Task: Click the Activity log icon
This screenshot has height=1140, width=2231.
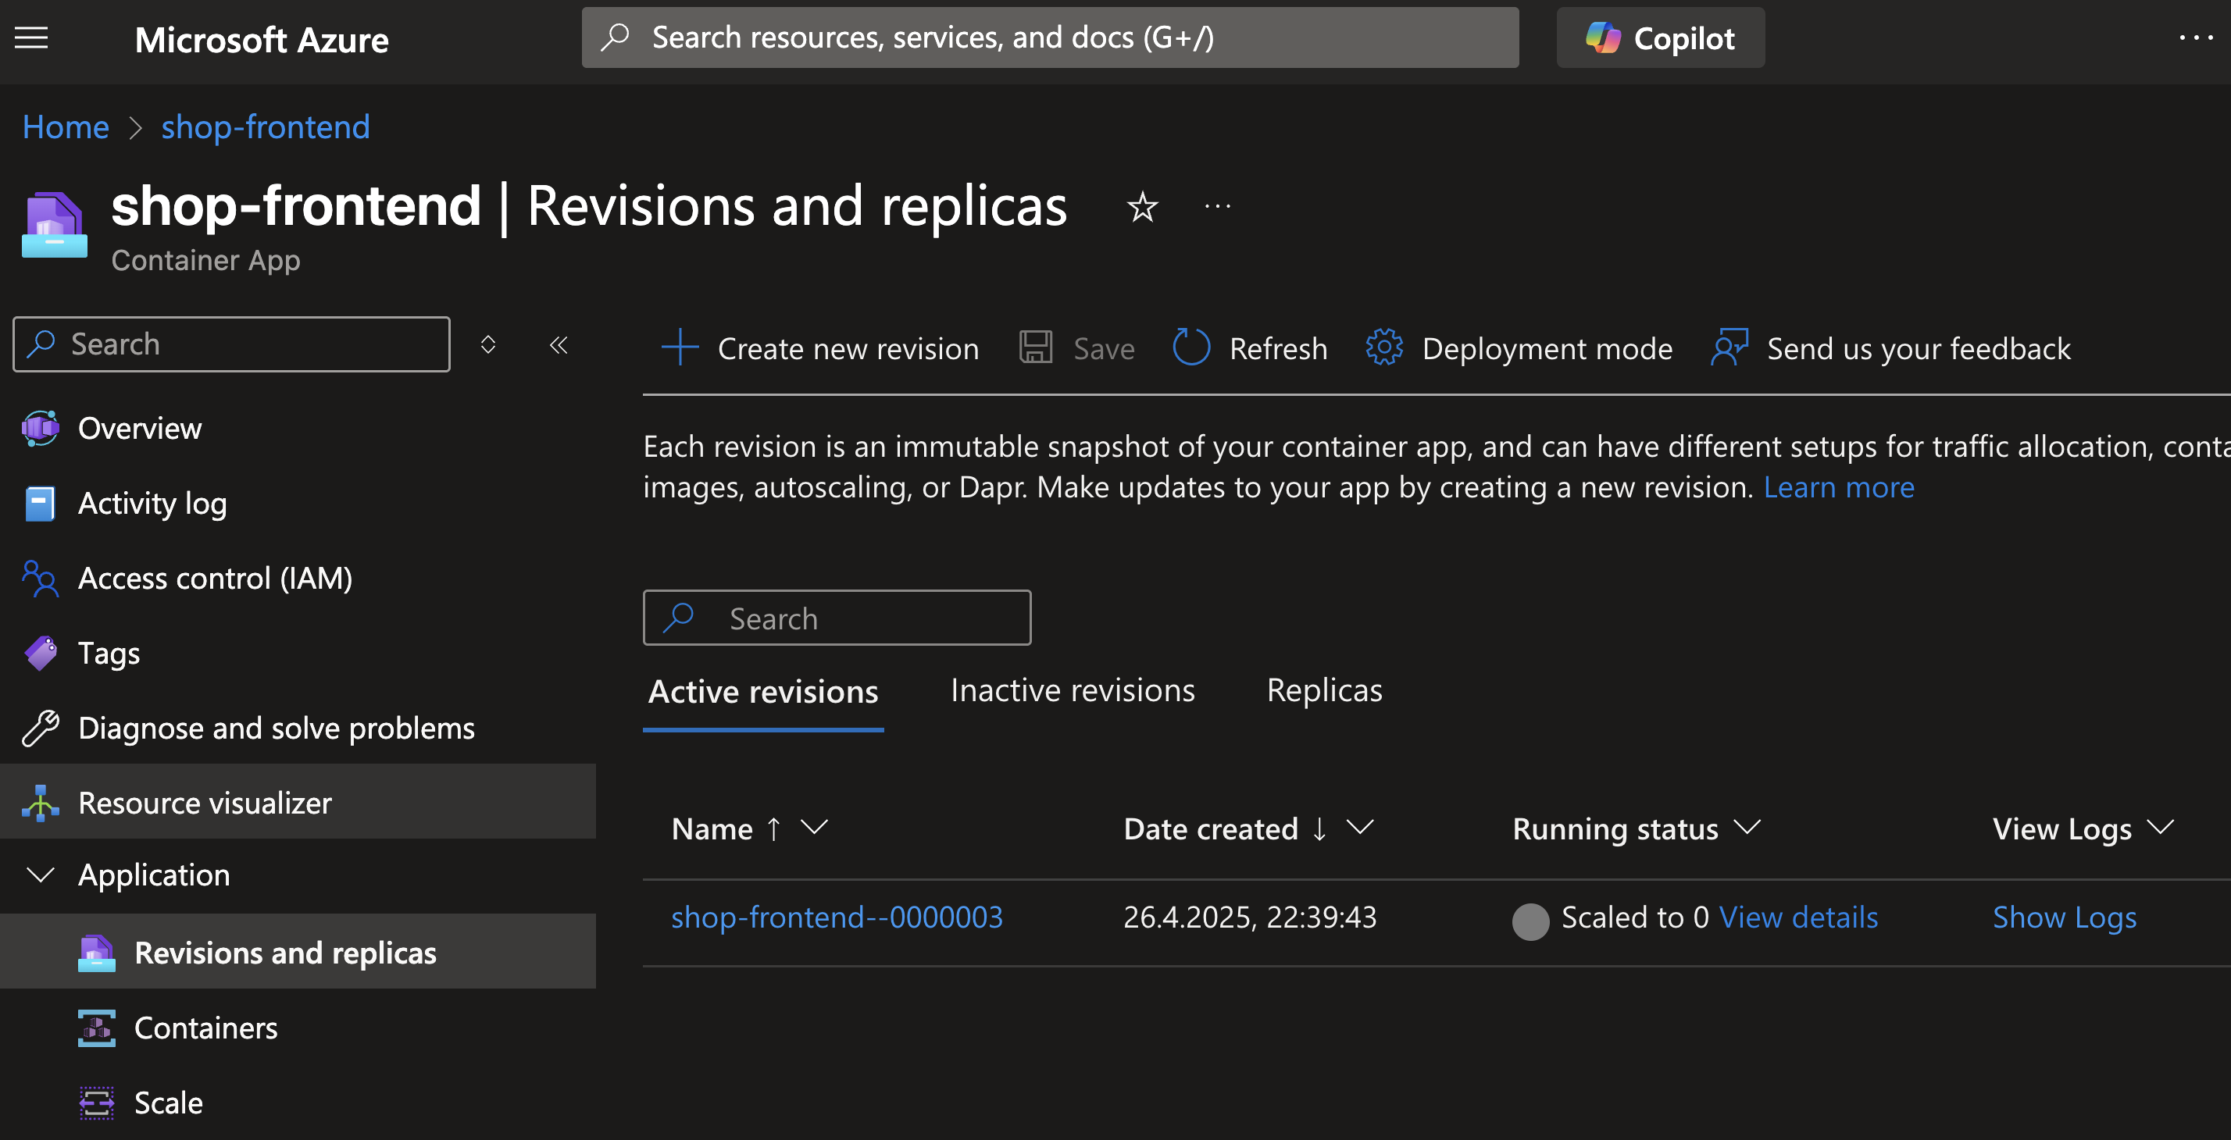Action: tap(40, 503)
